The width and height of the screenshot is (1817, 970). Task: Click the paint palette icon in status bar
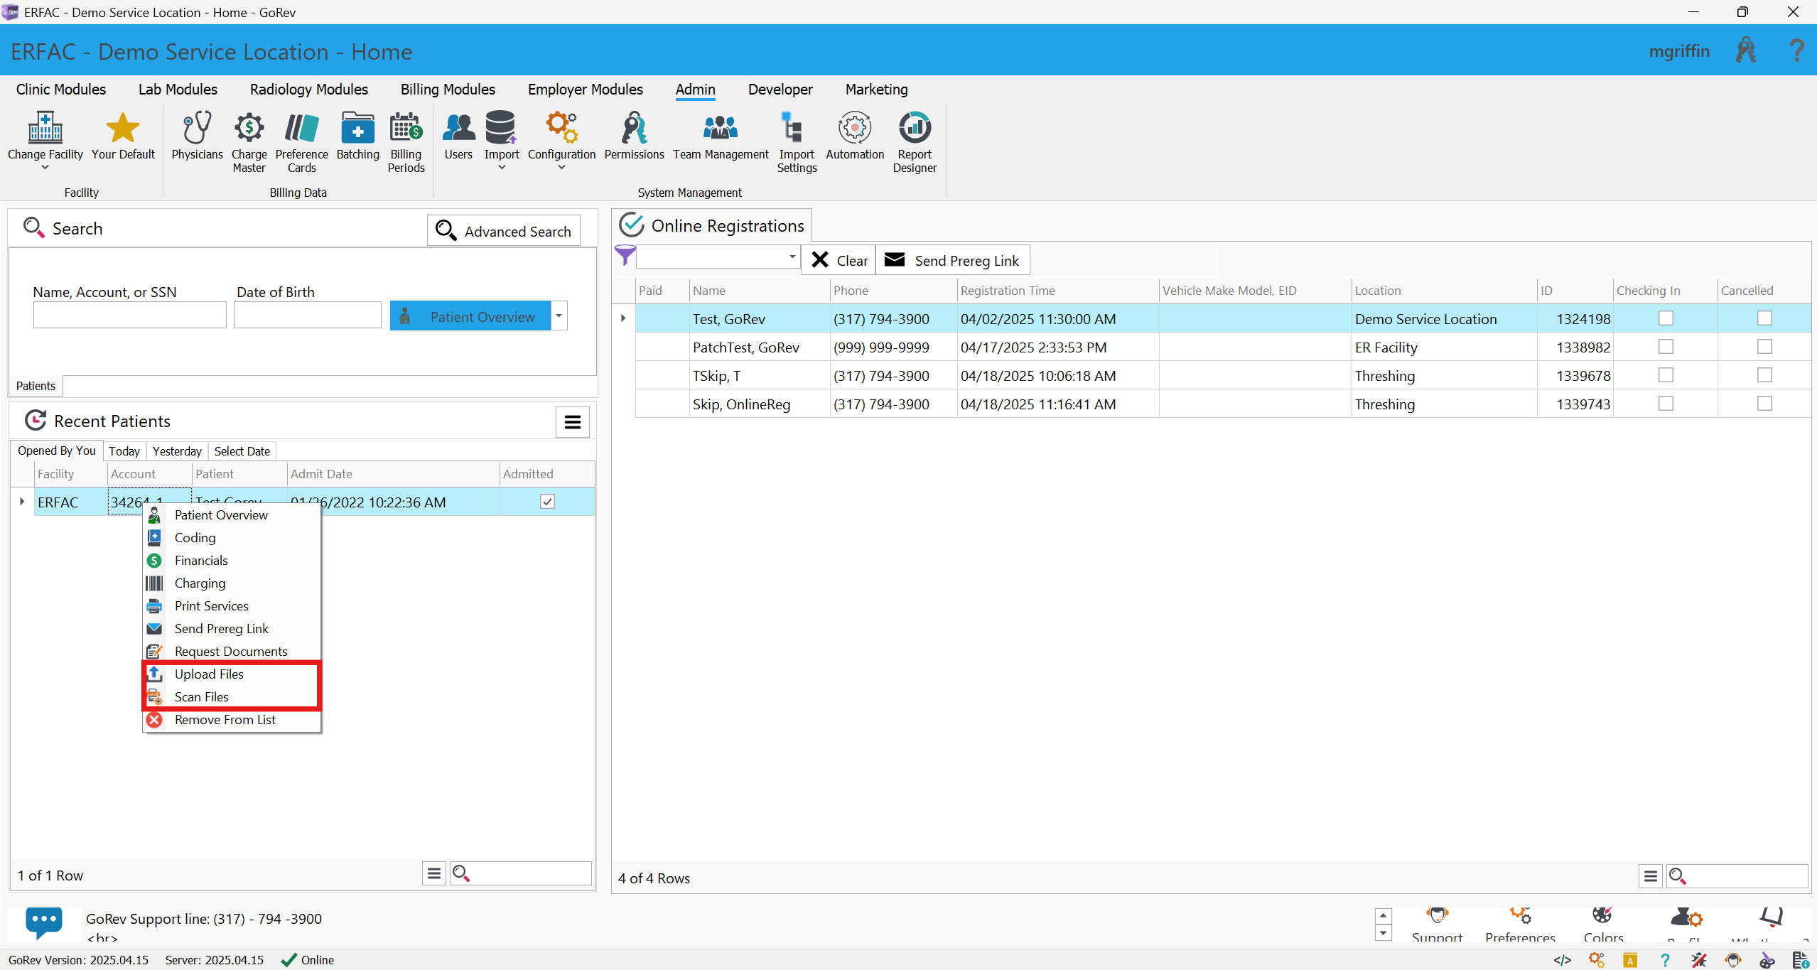pos(1767,960)
